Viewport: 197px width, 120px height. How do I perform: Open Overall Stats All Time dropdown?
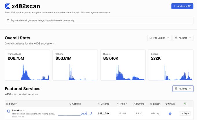[183, 38]
